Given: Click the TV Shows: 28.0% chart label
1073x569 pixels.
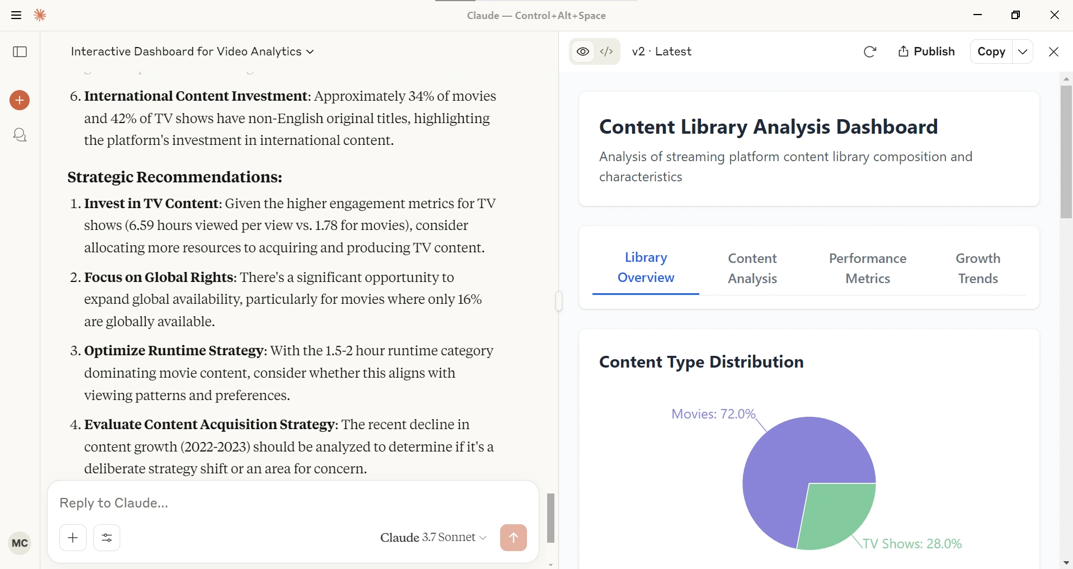Looking at the screenshot, I should [912, 544].
